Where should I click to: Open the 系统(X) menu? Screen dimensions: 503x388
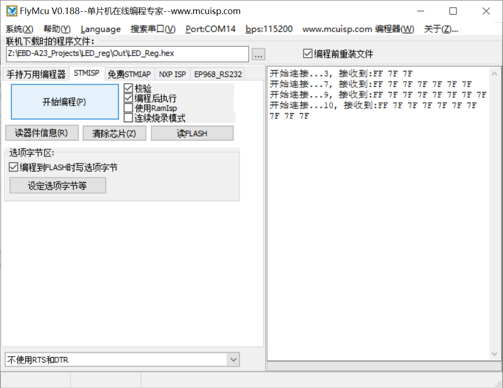(20, 29)
